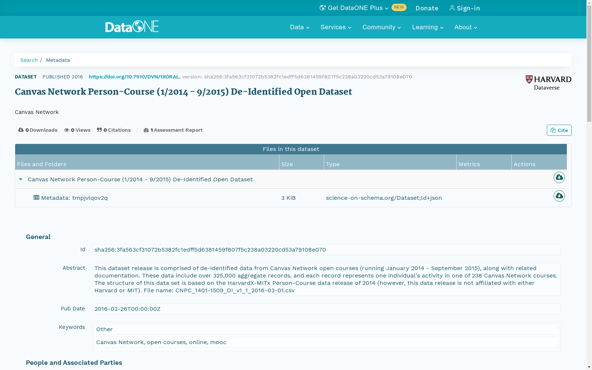Click the Pub Date value
The width and height of the screenshot is (592, 370).
point(326,309)
